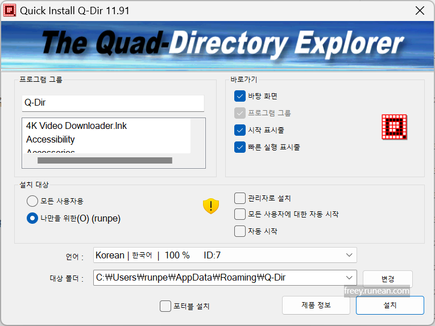
Task: Click the disabled 프로그램 그룹 checkbox
Action: [240, 113]
